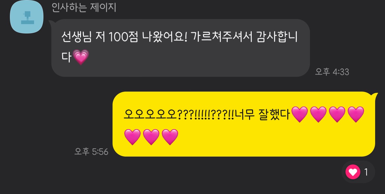This screenshot has width=385, height=194.
Task: Click the word 선생님 in the gray bubble
Action: [76, 37]
